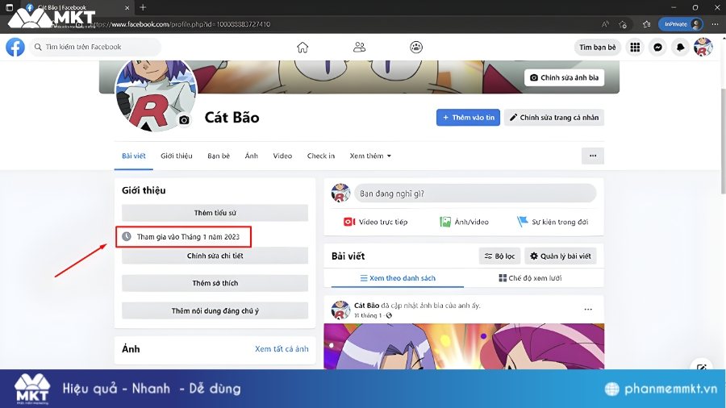This screenshot has width=726, height=408.
Task: Focus the Tìm kiếm trên Facebook search box
Action: click(x=95, y=48)
